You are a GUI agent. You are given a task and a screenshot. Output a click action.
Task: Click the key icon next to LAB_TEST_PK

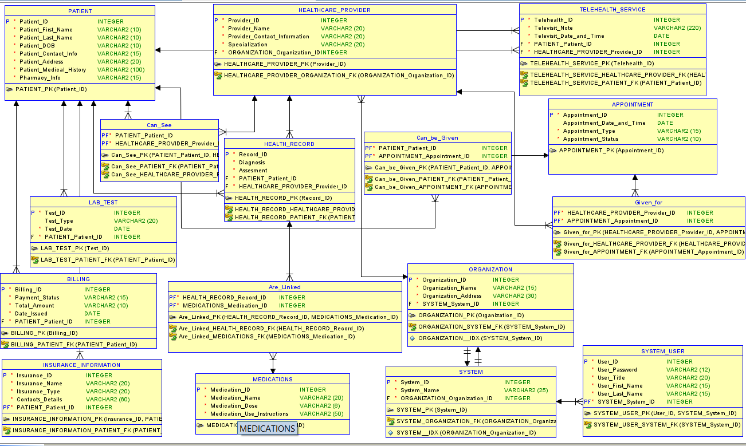coord(36,248)
